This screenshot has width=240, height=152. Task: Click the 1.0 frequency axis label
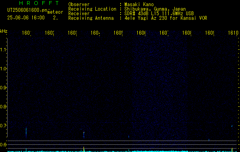click(x=3, y=69)
